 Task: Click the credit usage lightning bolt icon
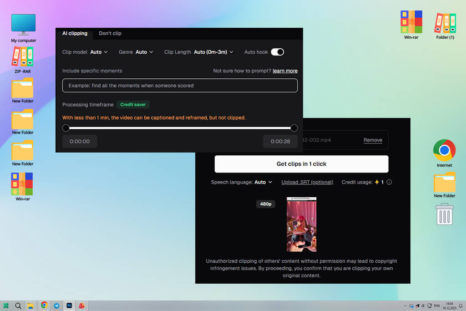tap(377, 182)
